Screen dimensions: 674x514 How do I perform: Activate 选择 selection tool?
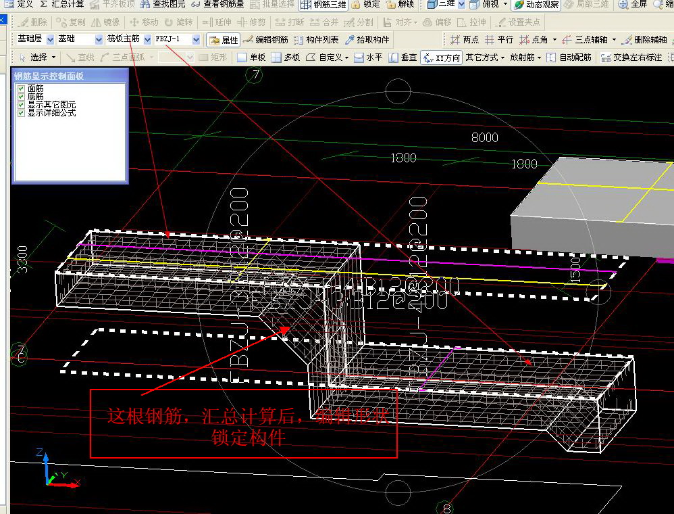click(33, 57)
